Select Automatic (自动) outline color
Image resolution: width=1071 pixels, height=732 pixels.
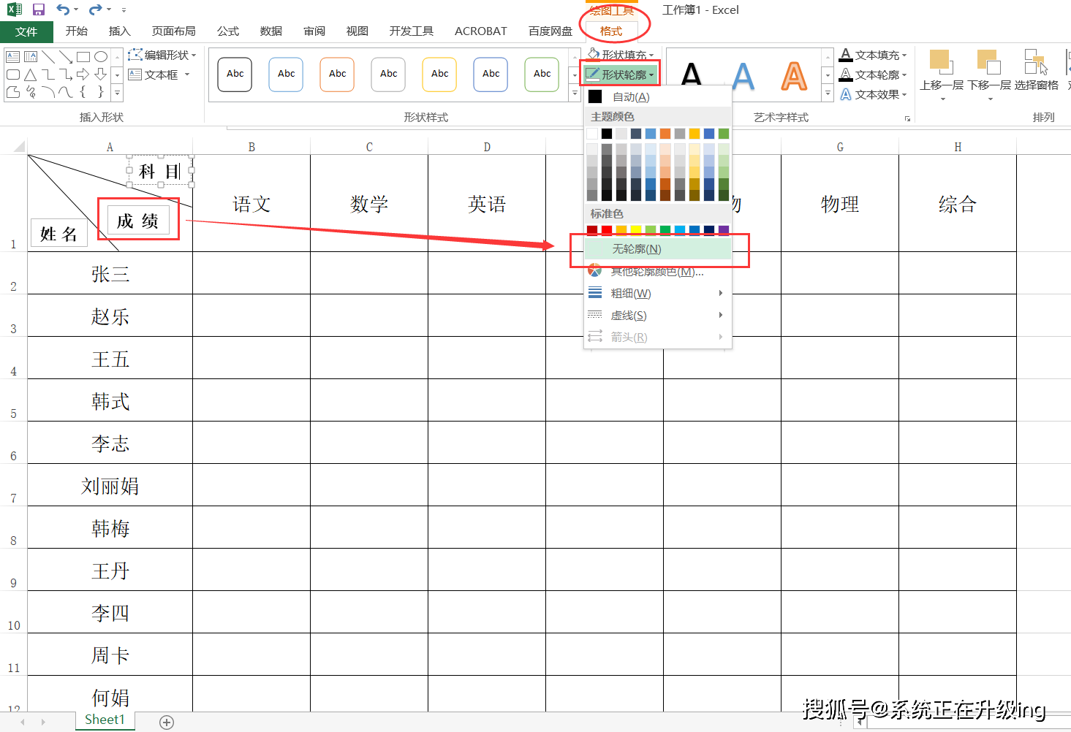click(x=657, y=96)
